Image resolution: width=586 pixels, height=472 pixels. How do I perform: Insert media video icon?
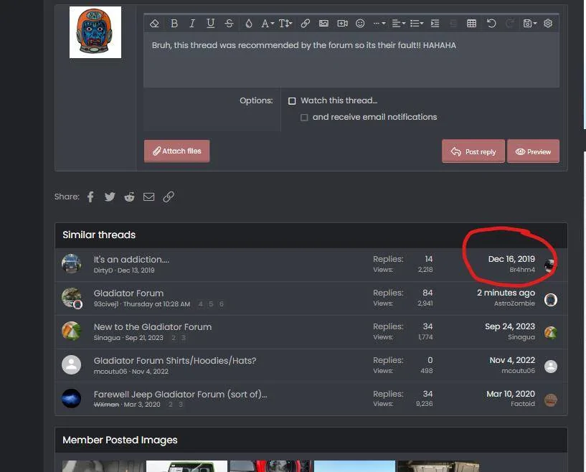(x=342, y=24)
